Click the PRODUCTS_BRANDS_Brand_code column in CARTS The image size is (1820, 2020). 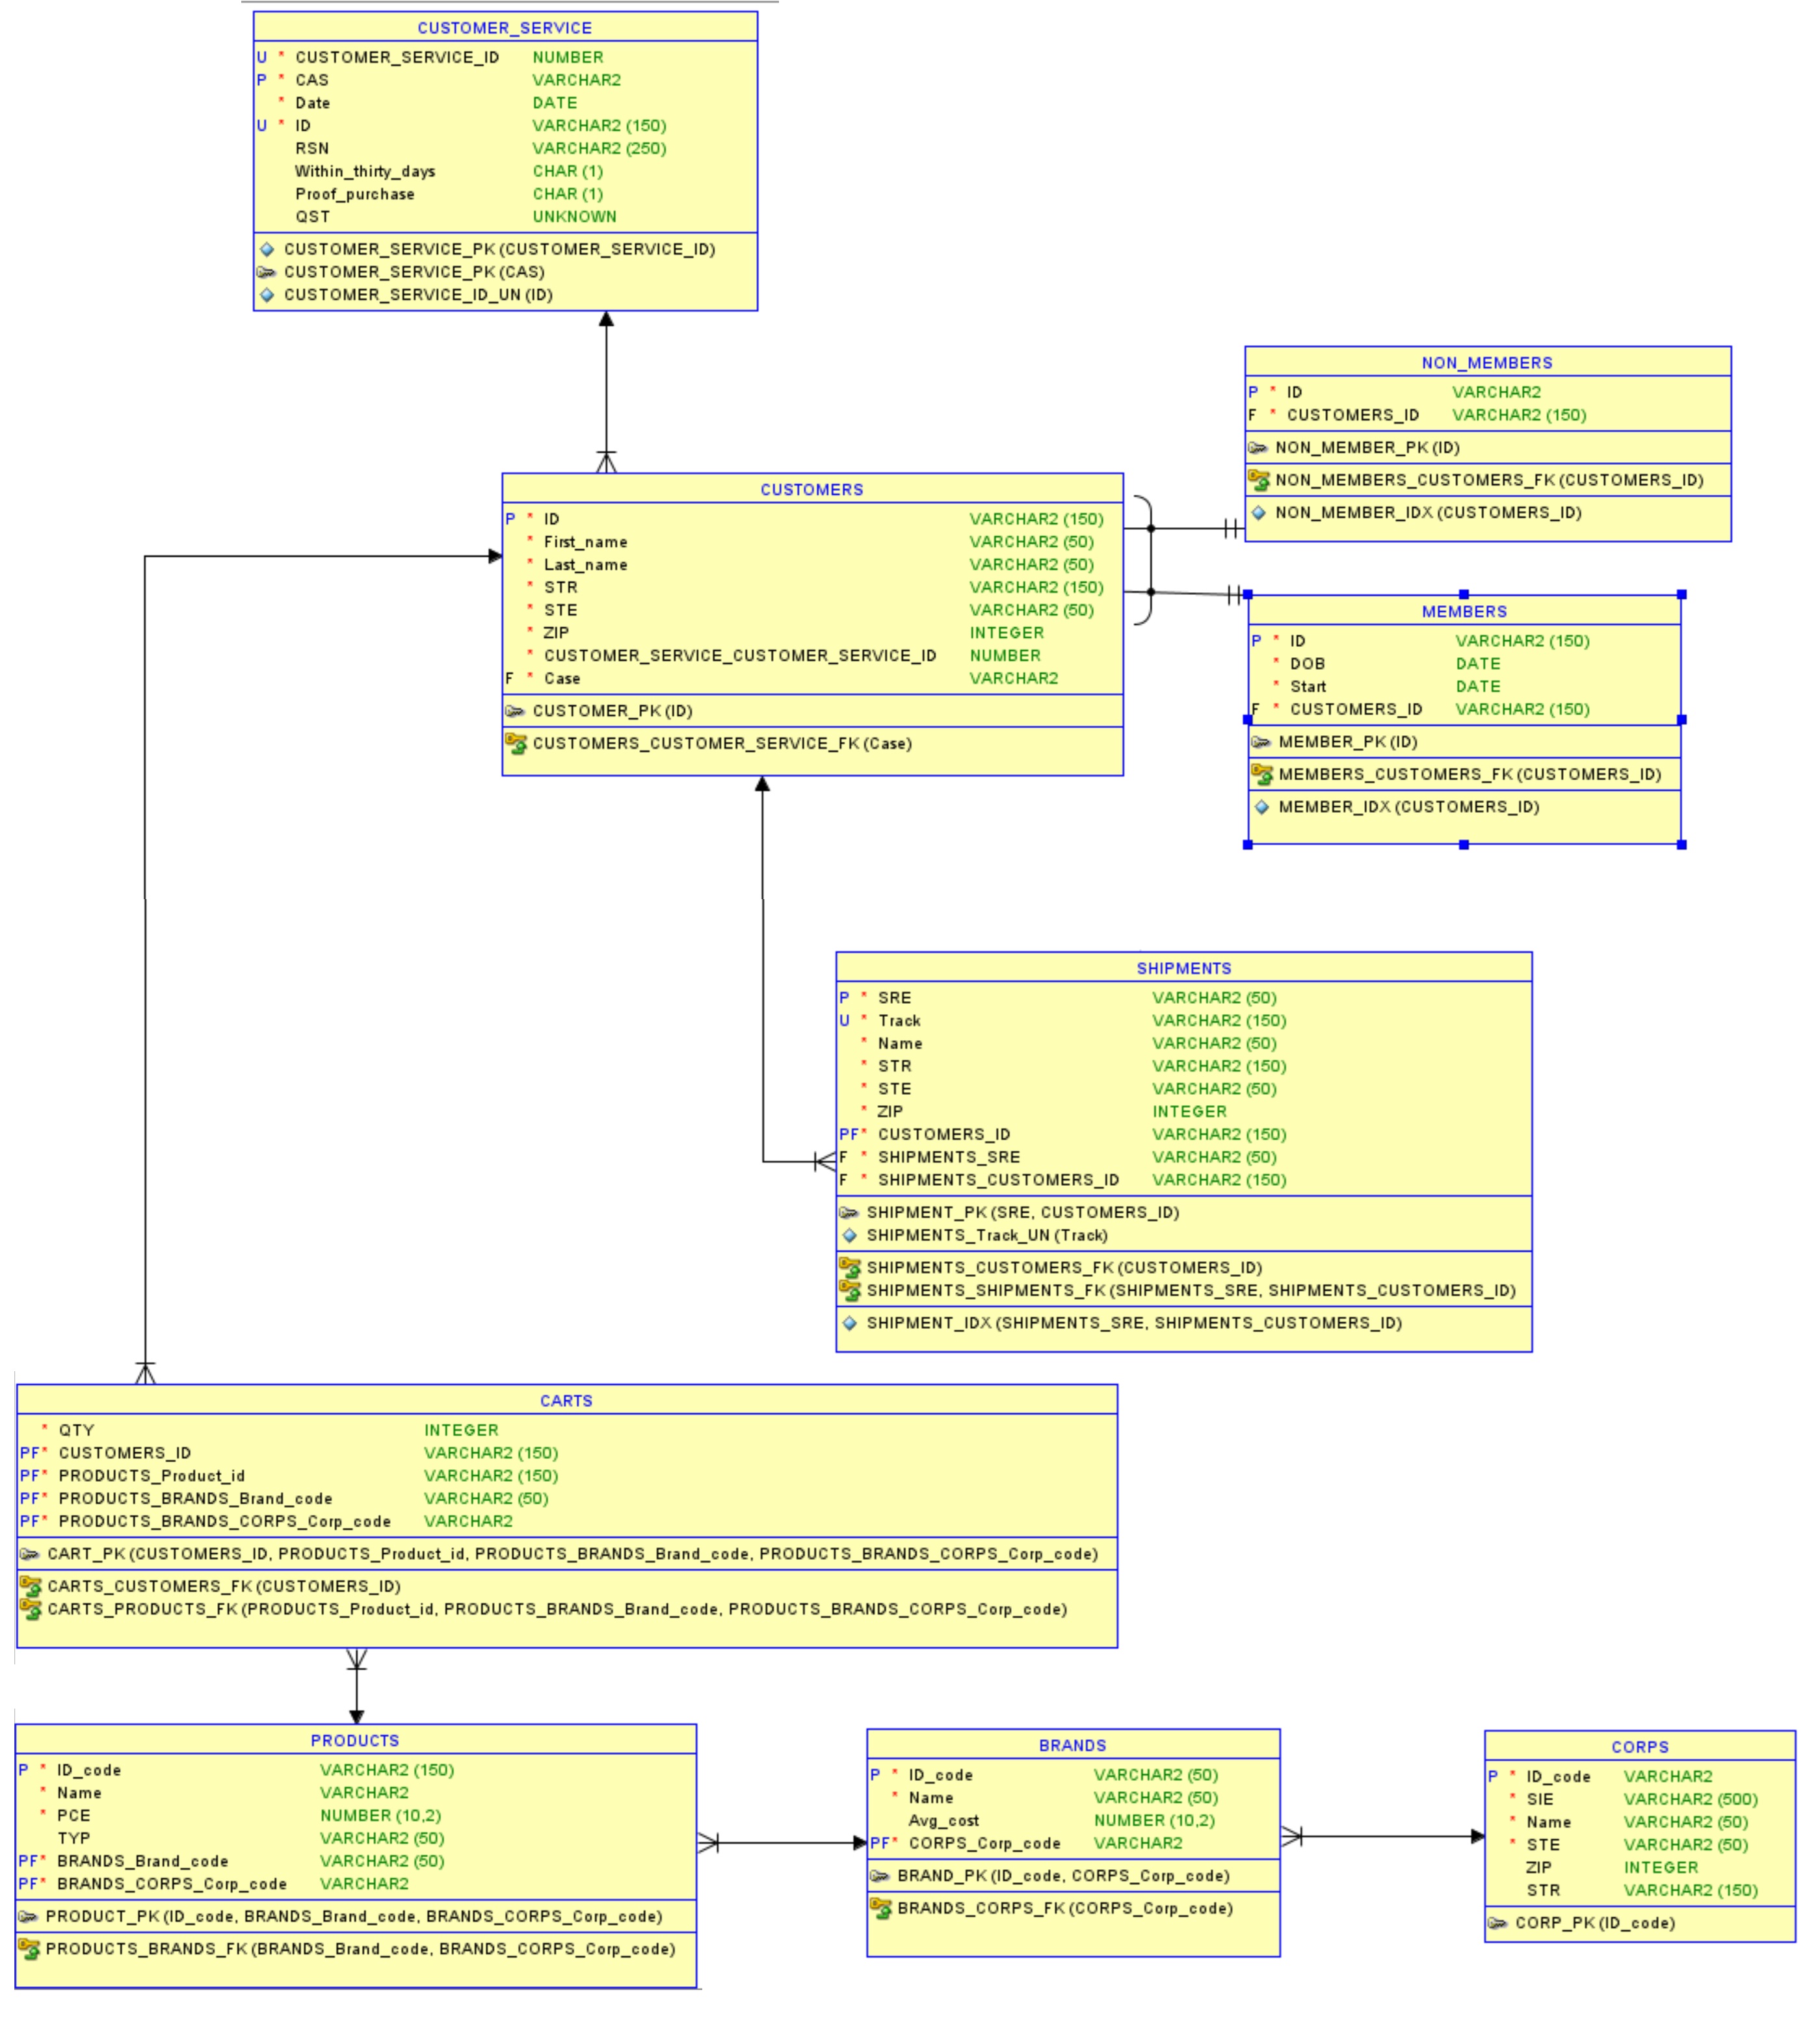(566, 1499)
